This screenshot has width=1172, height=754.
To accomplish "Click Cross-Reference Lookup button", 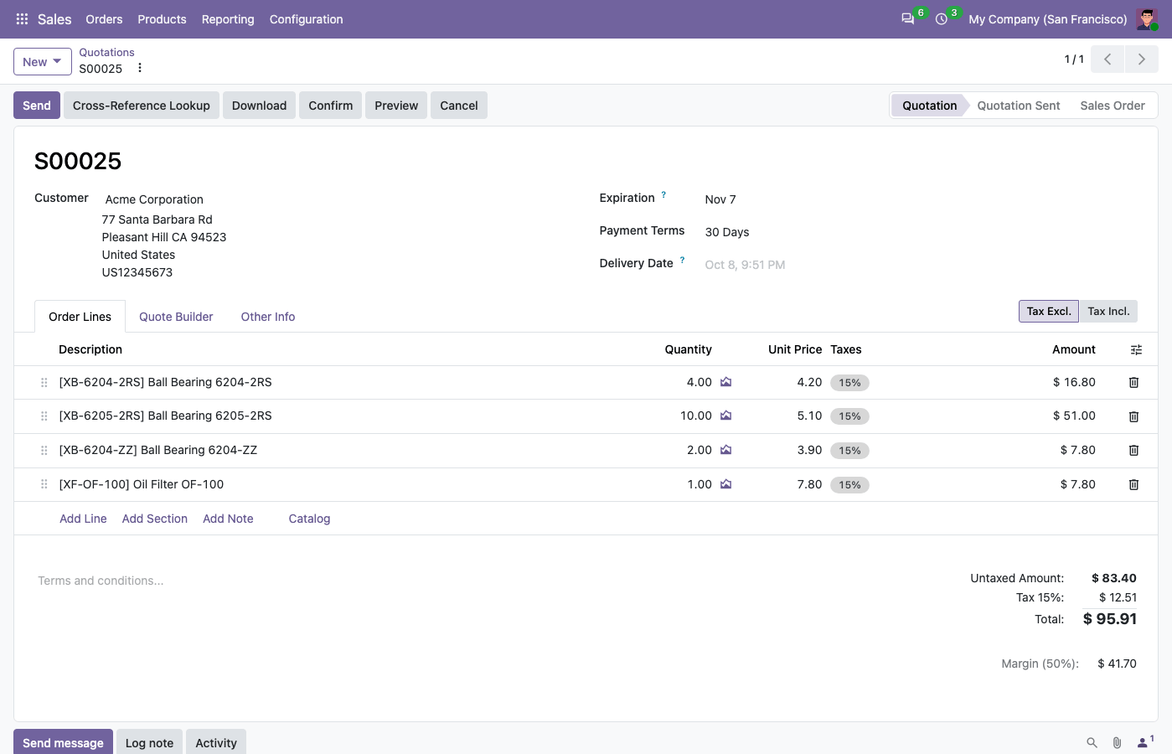I will pos(142,106).
